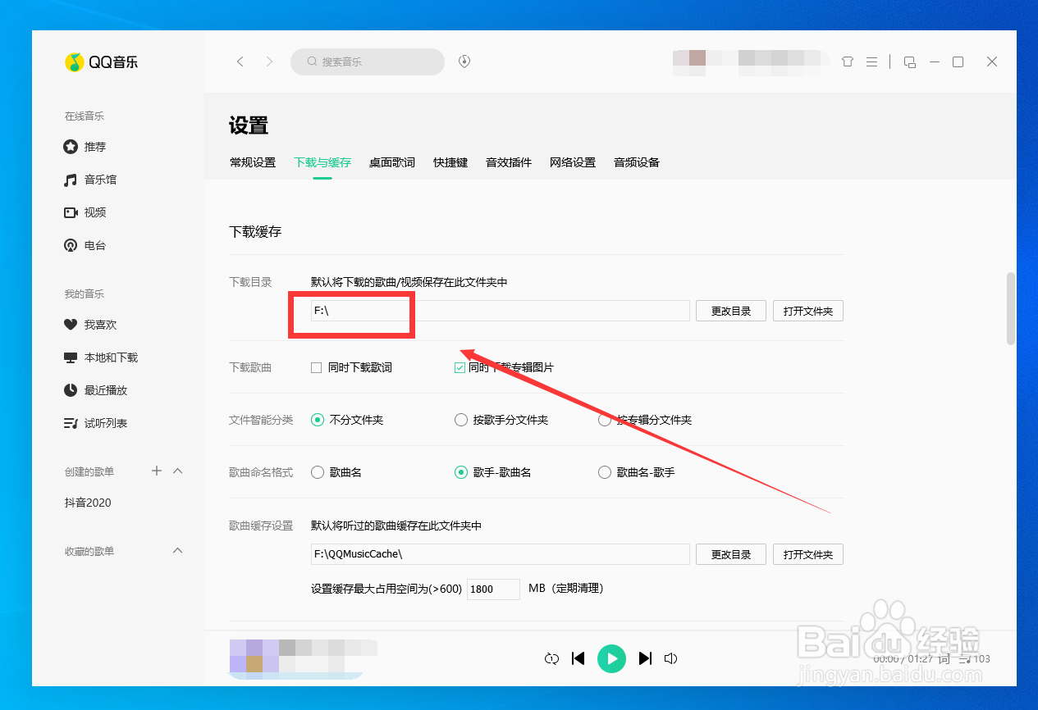Click the QQ音乐 logo icon
Viewport: 1038px width, 710px height.
pos(75,61)
